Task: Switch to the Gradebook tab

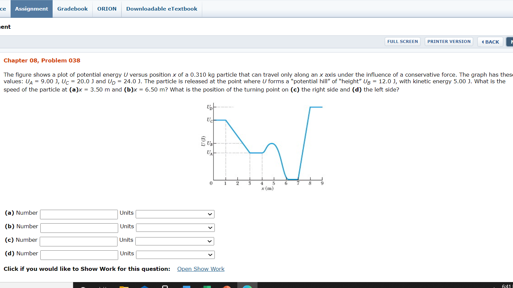Action: tap(72, 9)
